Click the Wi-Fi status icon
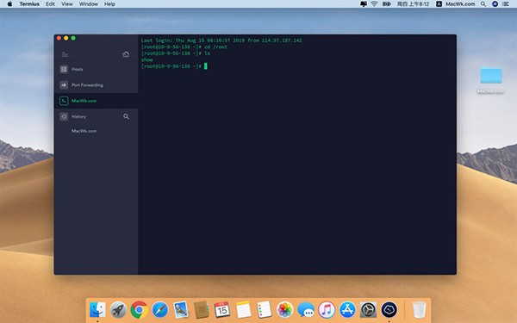The image size is (517, 323). [374, 4]
